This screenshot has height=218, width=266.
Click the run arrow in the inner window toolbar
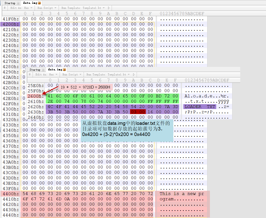tap(133, 74)
